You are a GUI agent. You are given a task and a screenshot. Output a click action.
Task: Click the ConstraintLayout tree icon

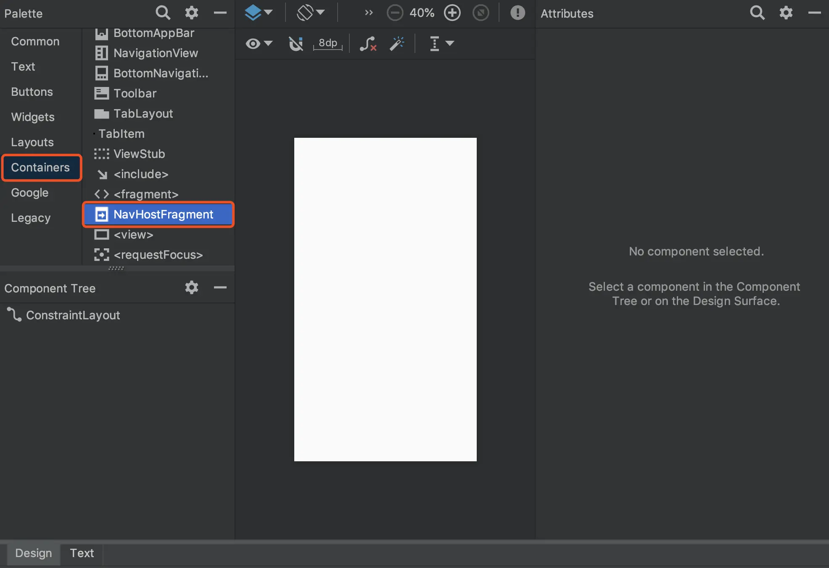14,315
